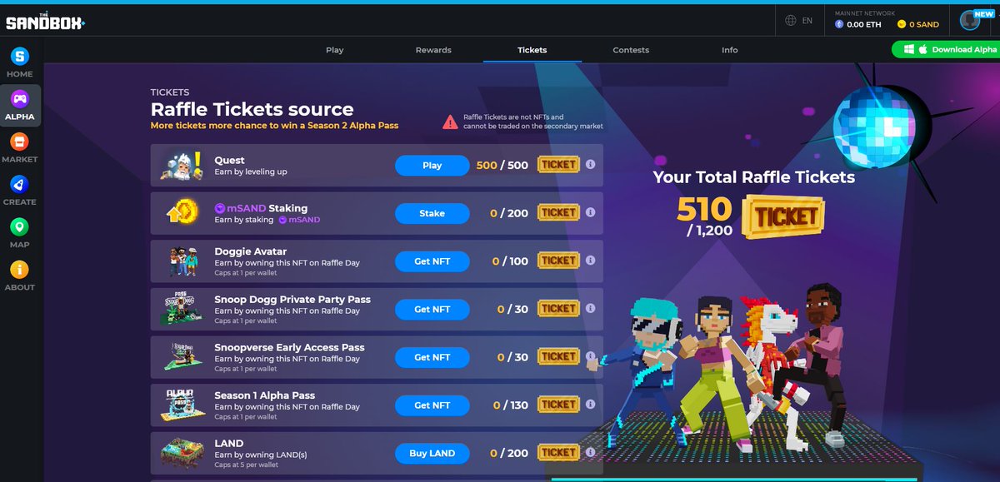Switch to the Info tab
Viewport: 1000px width, 482px height.
click(x=730, y=50)
